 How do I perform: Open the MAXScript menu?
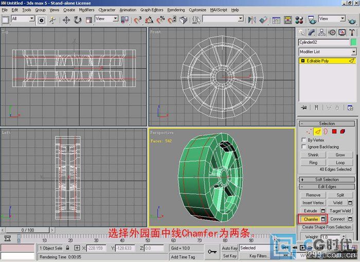(219, 10)
